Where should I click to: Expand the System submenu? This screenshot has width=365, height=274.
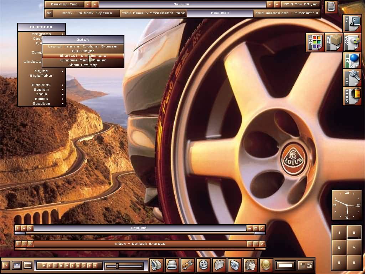pyautogui.click(x=41, y=90)
